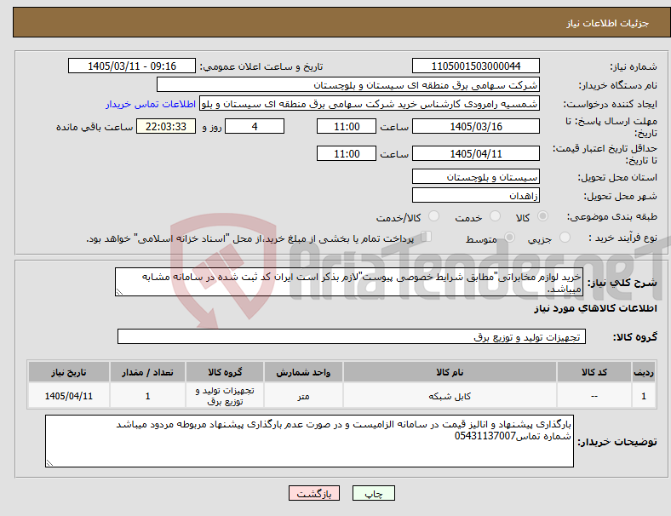Choose the متوسط purchase type radio
This screenshot has height=516, width=671.
pyautogui.click(x=509, y=238)
